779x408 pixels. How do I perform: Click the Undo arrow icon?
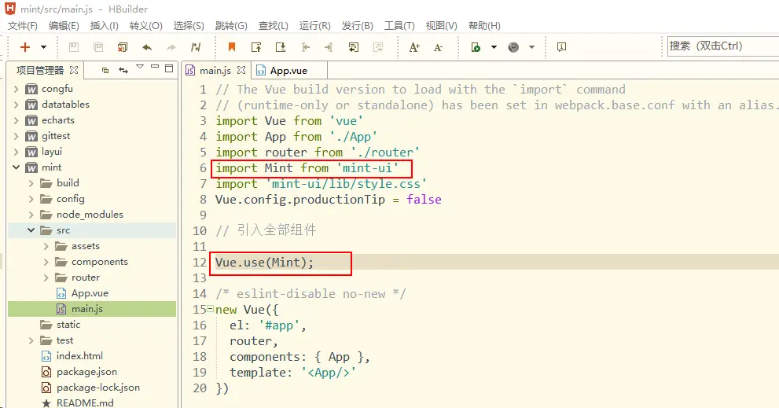(x=147, y=47)
